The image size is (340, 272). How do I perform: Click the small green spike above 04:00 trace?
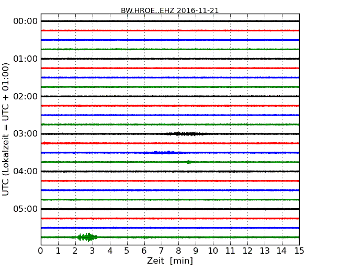click(x=189, y=162)
